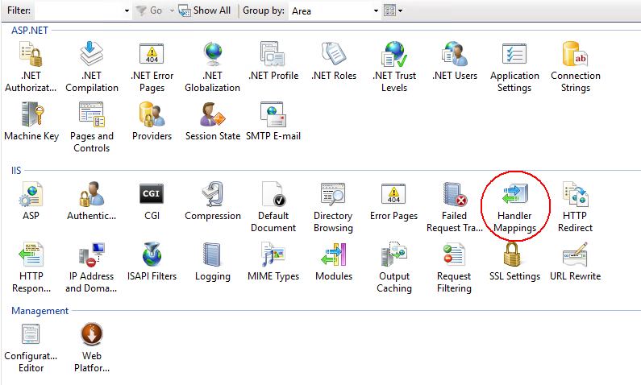
Task: Click in the Filter input field
Action: (79, 10)
